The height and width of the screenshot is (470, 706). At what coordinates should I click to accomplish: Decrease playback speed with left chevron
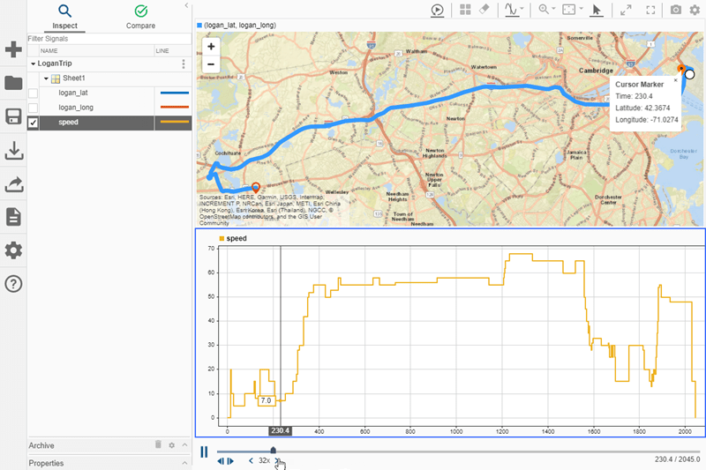(251, 460)
